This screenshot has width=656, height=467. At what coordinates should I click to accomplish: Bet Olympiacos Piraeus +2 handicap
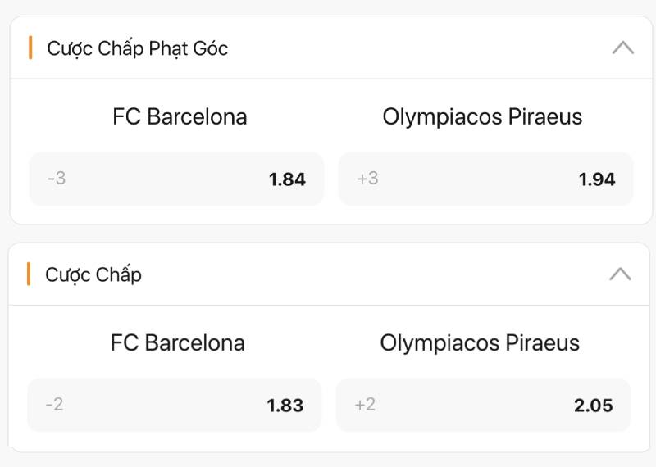click(483, 405)
